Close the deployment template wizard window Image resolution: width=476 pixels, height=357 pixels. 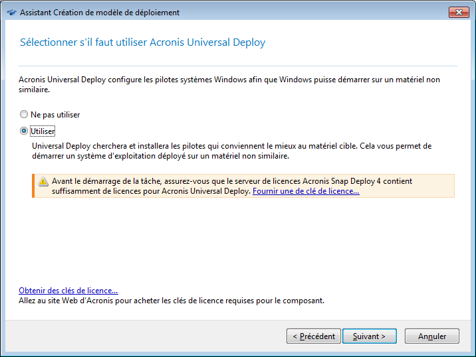click(x=459, y=13)
